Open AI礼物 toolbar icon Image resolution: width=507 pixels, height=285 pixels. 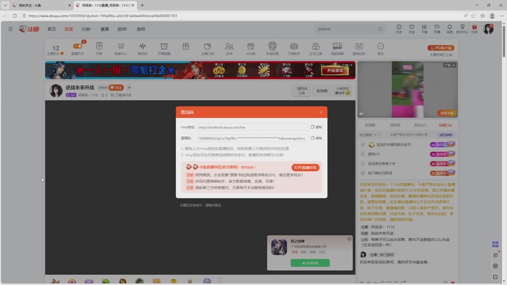250,48
